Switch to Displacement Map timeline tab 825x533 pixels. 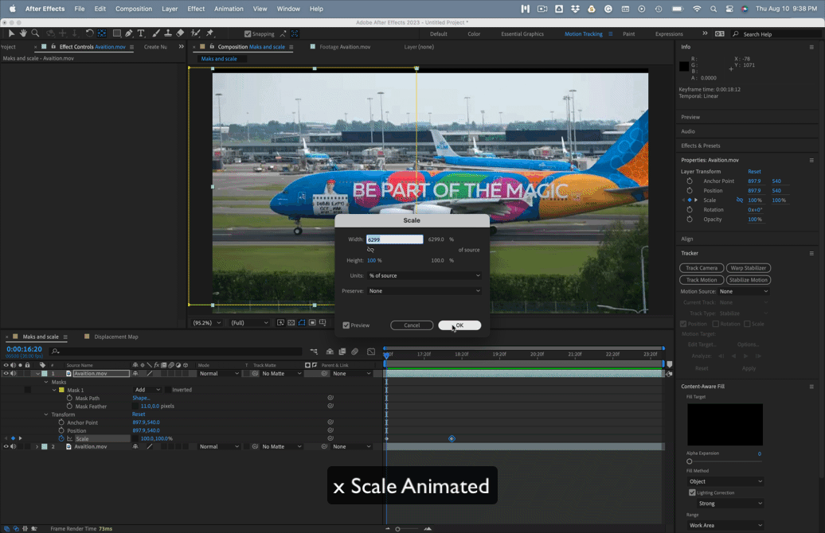[115, 337]
